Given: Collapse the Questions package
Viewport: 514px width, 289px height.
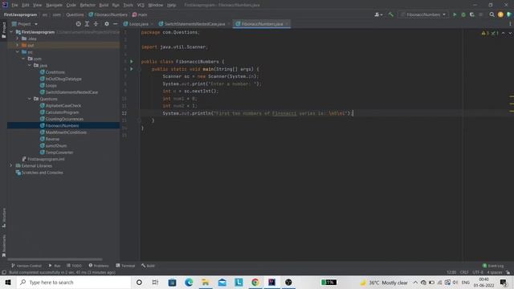Looking at the screenshot, I should click(30, 99).
